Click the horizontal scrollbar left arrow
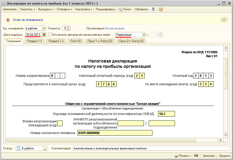233x160 pixels. point(8,140)
